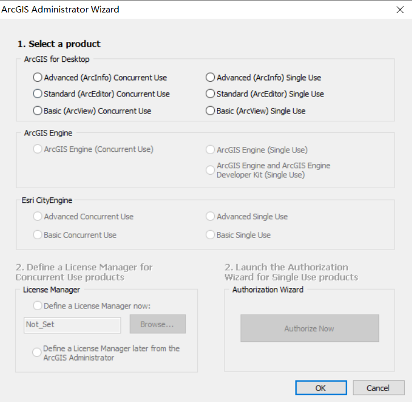Click the Authorization Wizard group label

point(268,290)
